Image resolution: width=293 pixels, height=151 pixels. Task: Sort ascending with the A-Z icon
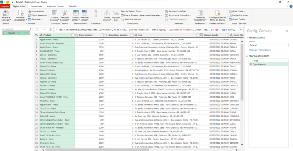point(96,11)
